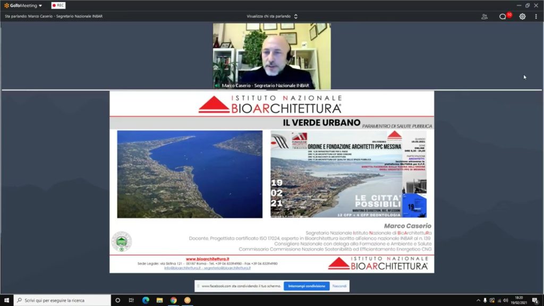Click the Windows Start button

point(6,300)
